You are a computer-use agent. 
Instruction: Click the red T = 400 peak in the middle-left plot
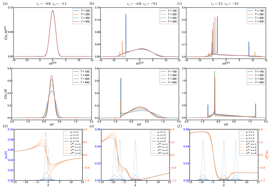pos(52,76)
